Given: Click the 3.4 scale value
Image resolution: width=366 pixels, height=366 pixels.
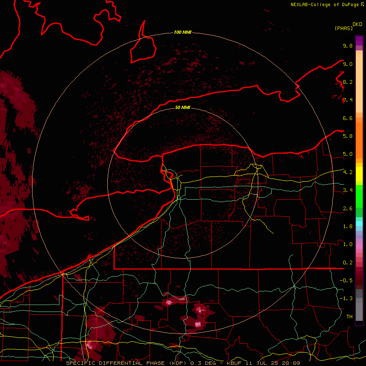Looking at the screenshot, I should 348,190.
